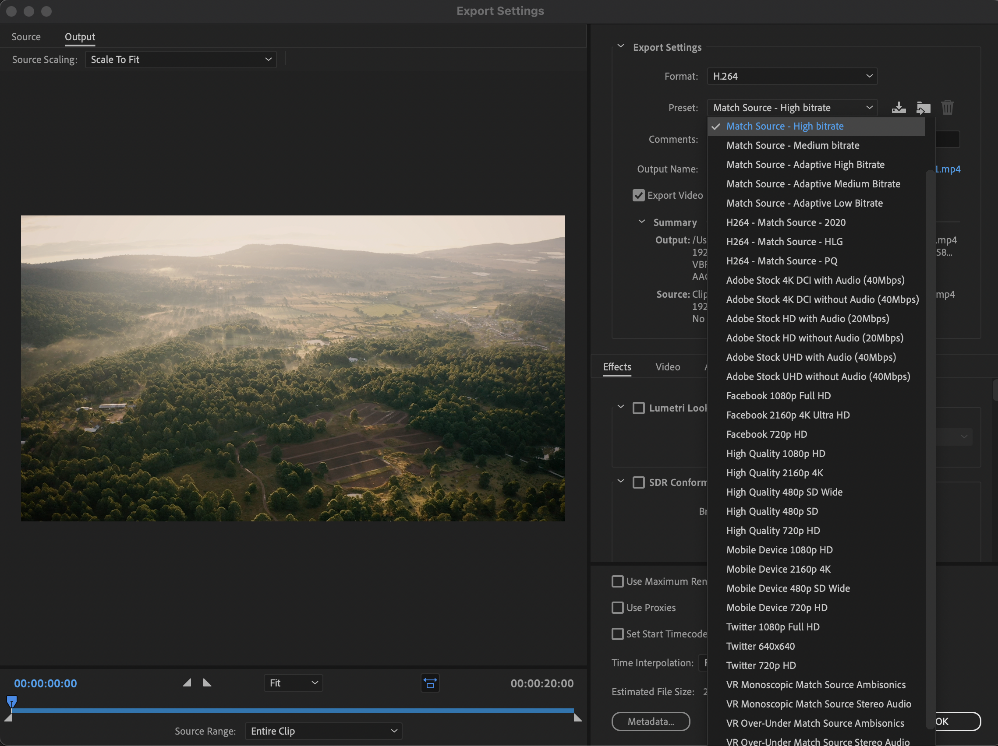998x746 pixels.
Task: Enable the Lumetri Look checkbox
Action: pos(638,408)
